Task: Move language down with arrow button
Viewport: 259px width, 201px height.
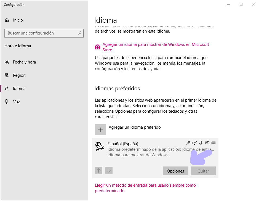Action: (x=109, y=170)
